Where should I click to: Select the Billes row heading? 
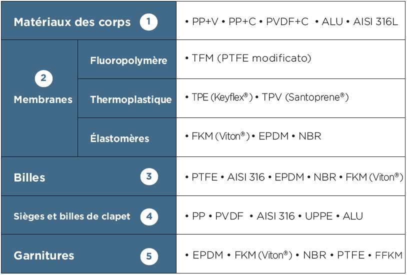(29, 177)
